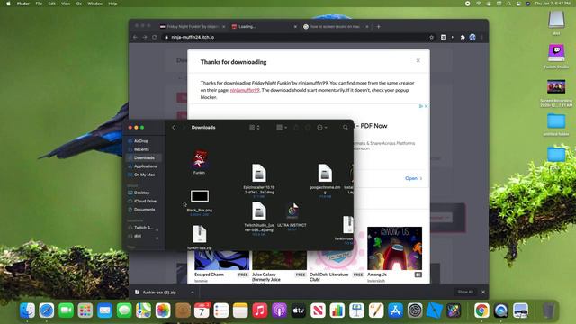Select the googlechrome.dmg file
Image resolution: width=576 pixels, height=324 pixels.
click(x=325, y=173)
